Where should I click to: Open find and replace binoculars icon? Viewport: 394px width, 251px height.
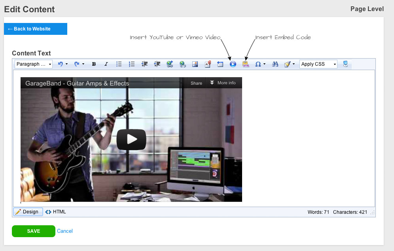tap(275, 64)
